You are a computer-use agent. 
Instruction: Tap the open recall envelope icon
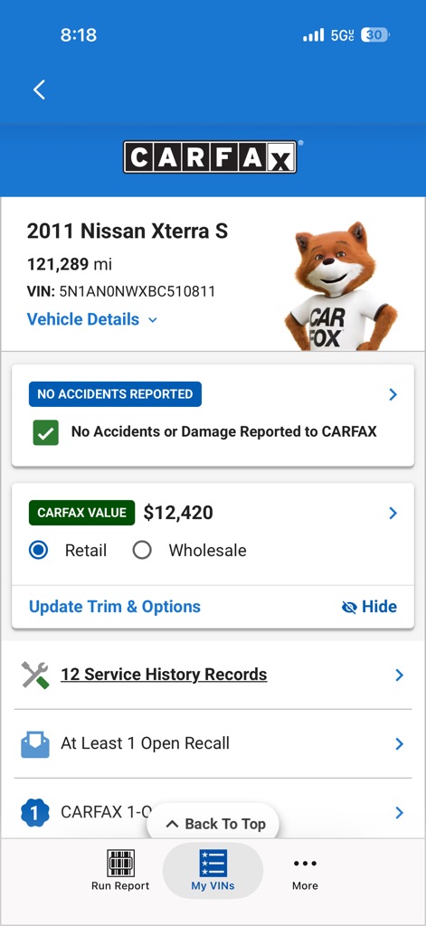coord(35,743)
